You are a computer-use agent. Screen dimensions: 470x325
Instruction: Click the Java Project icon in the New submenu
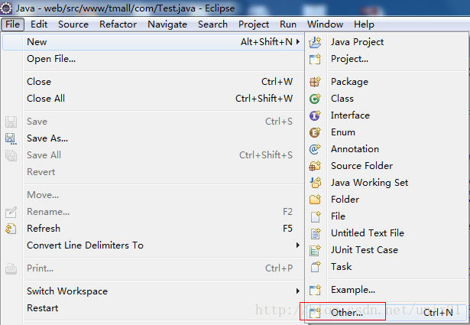[315, 42]
